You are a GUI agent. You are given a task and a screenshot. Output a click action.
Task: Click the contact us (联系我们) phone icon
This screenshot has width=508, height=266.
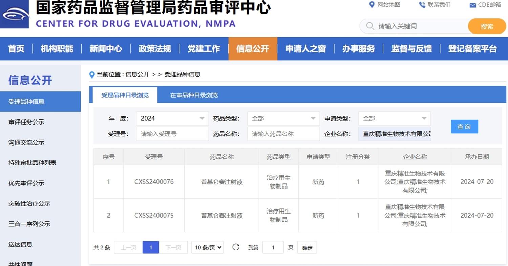click(422, 5)
